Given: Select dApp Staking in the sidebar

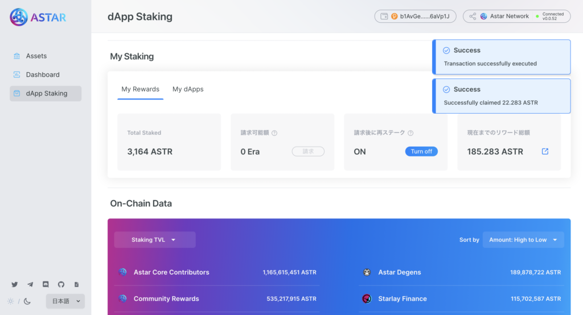Looking at the screenshot, I should point(46,94).
